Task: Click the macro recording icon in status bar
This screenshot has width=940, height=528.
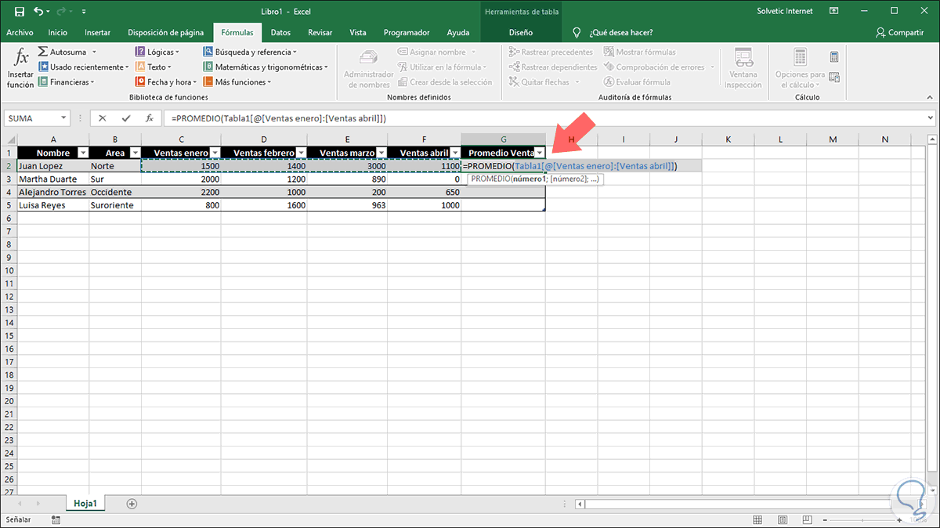Action: 56,519
